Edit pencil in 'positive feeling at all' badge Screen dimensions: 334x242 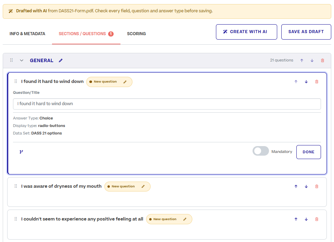click(185, 219)
